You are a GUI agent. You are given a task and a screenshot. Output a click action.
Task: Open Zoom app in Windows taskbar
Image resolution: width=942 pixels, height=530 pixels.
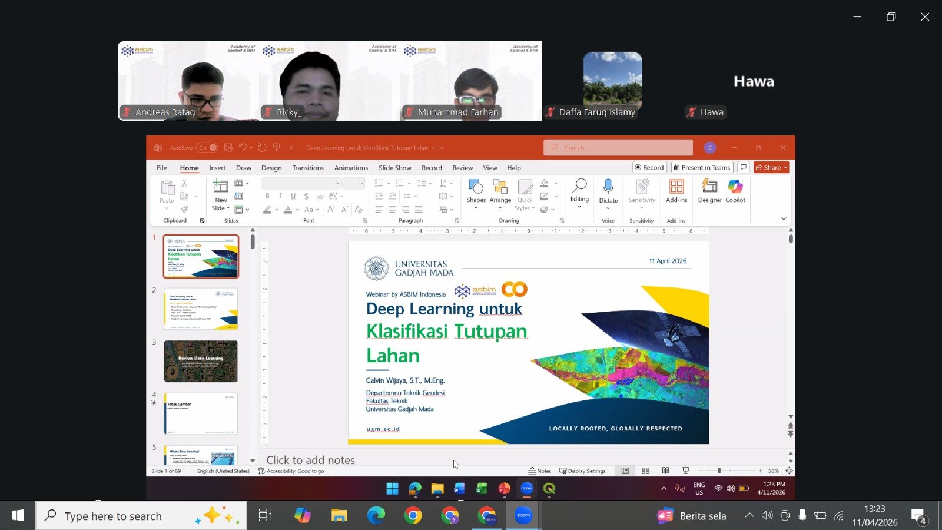523,516
